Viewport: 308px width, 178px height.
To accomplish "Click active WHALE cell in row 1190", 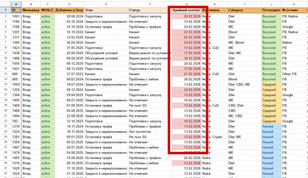I will 47,21.
